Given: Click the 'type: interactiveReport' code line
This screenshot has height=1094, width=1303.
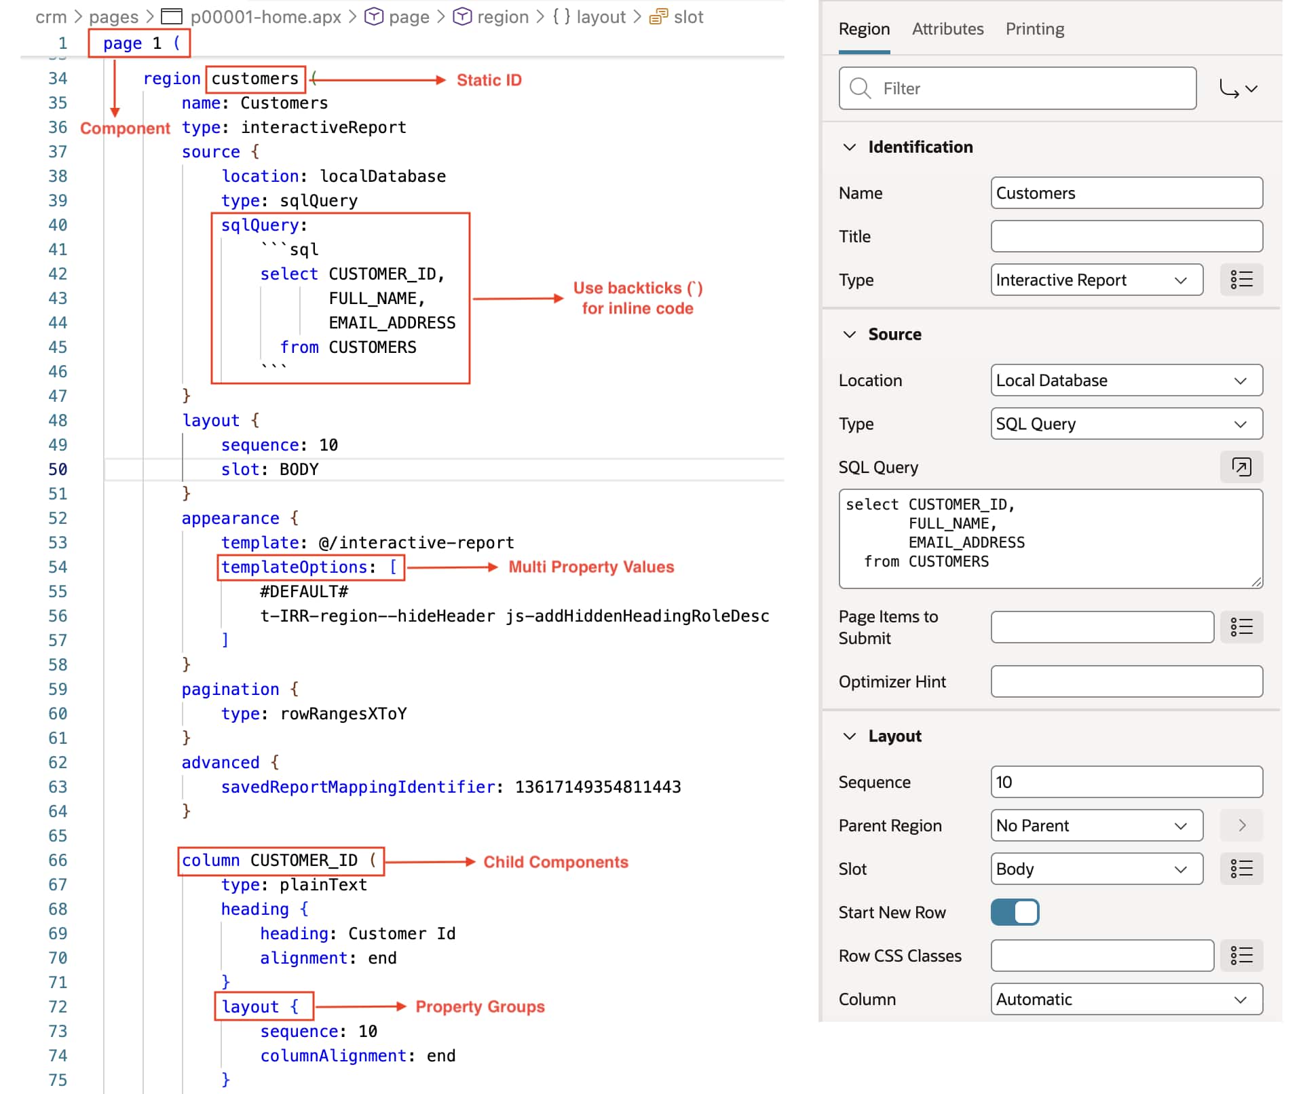Looking at the screenshot, I should 294,128.
